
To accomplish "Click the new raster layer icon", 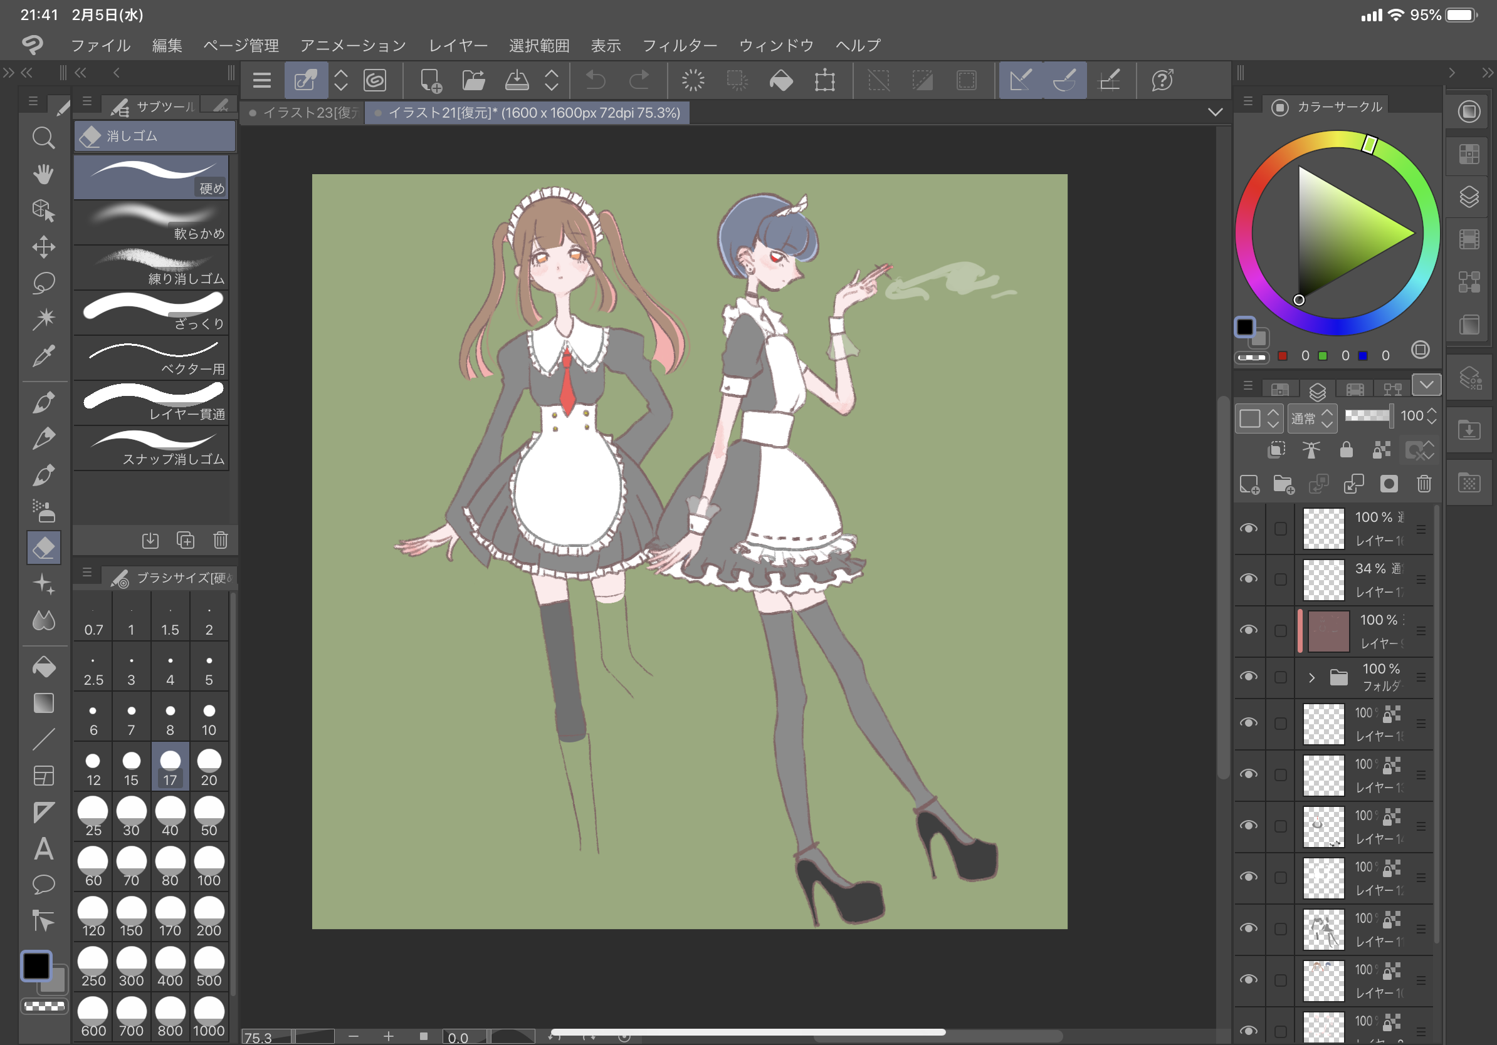I will coord(1249,484).
